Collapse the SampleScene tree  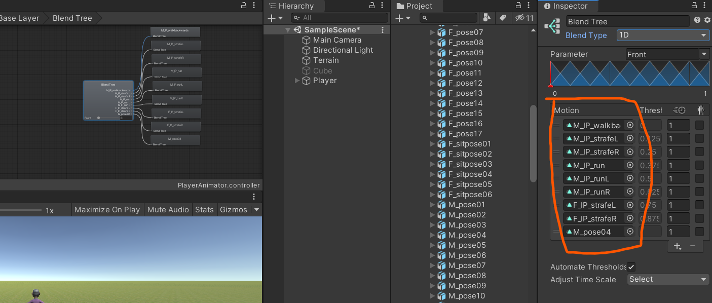(288, 30)
